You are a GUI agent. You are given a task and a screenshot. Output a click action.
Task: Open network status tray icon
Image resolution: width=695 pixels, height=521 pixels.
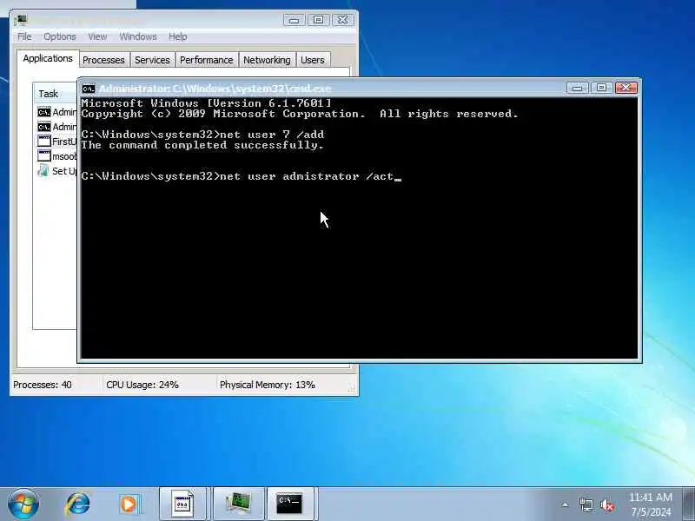click(x=586, y=505)
